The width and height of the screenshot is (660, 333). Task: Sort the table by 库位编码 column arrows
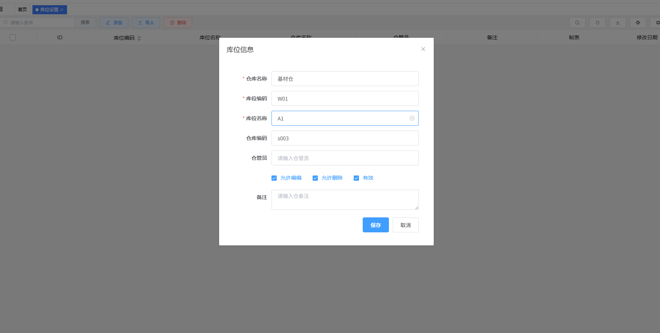click(x=139, y=38)
